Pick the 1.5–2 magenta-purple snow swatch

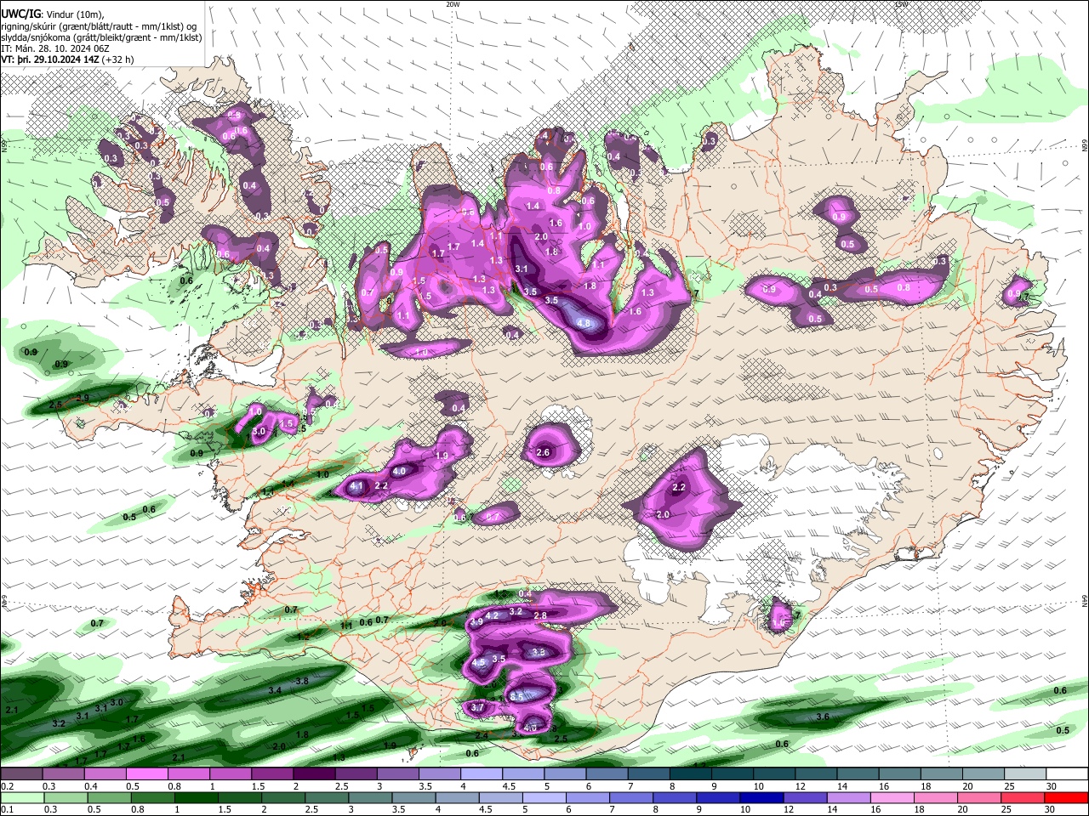click(x=271, y=774)
